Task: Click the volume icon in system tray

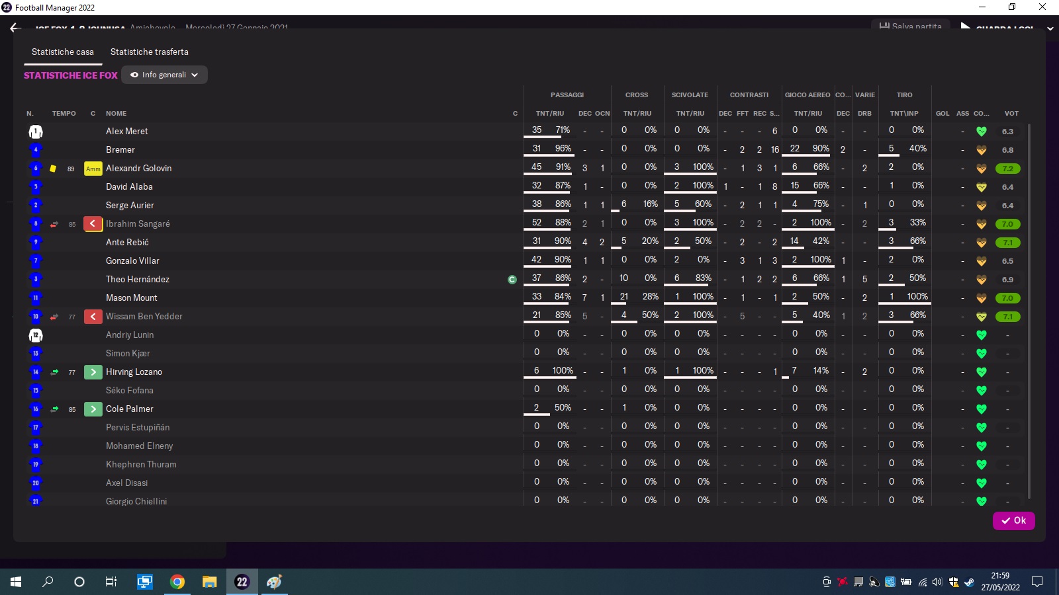Action: tap(937, 582)
